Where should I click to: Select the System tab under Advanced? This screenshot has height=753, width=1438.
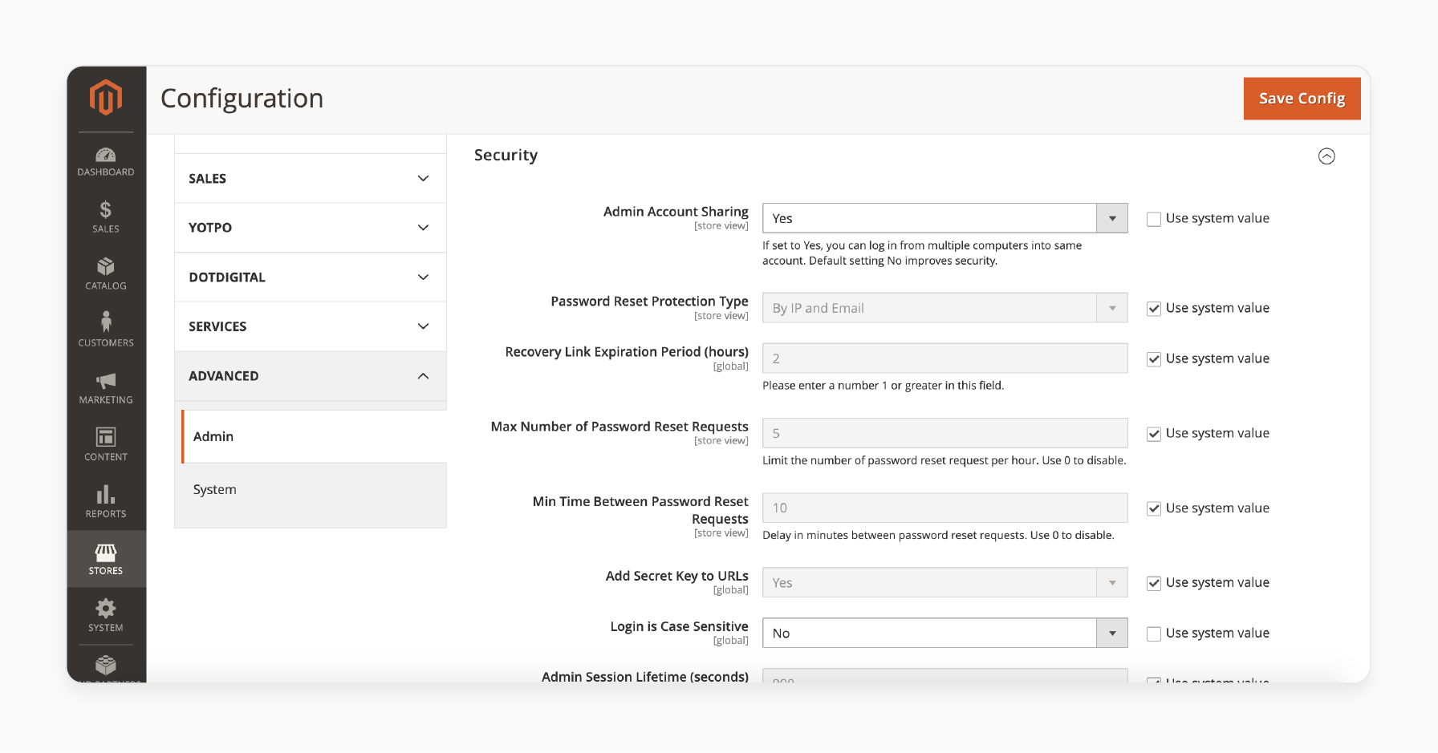314,489
